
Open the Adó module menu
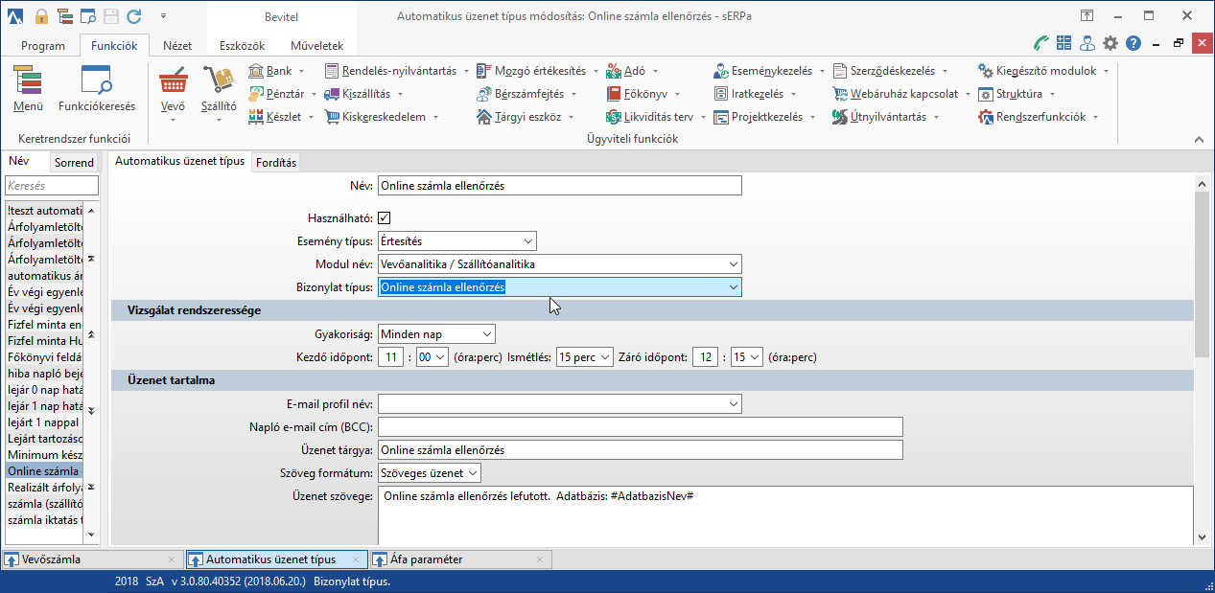633,71
